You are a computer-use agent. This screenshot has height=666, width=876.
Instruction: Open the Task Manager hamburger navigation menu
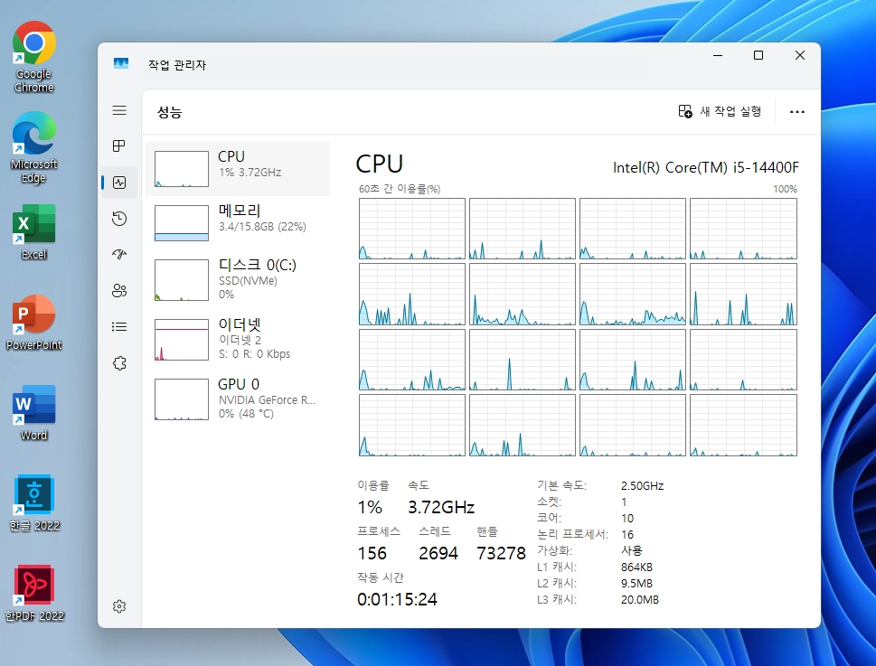coord(119,110)
